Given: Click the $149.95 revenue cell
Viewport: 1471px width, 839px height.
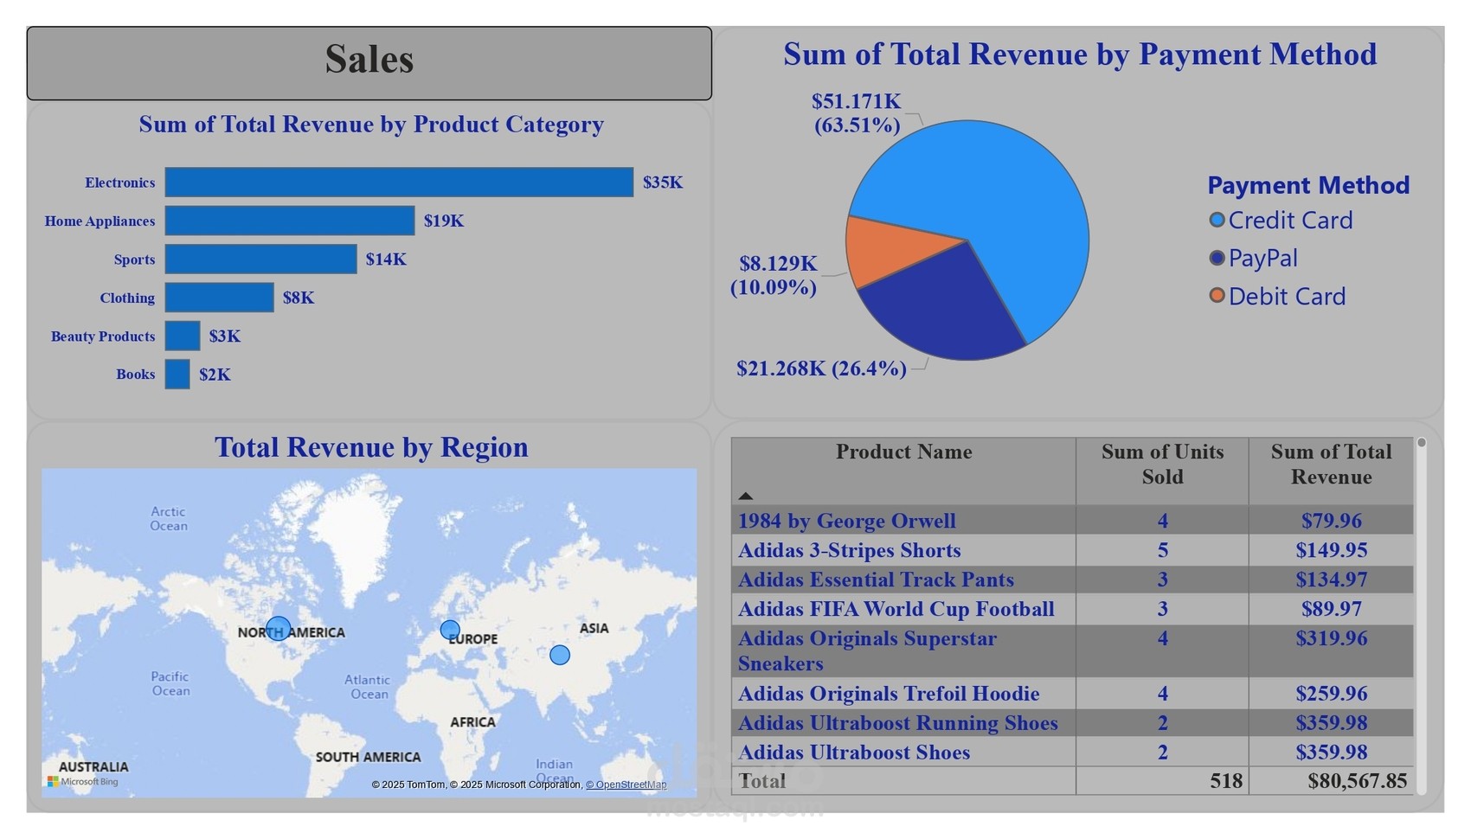Looking at the screenshot, I should [x=1331, y=550].
